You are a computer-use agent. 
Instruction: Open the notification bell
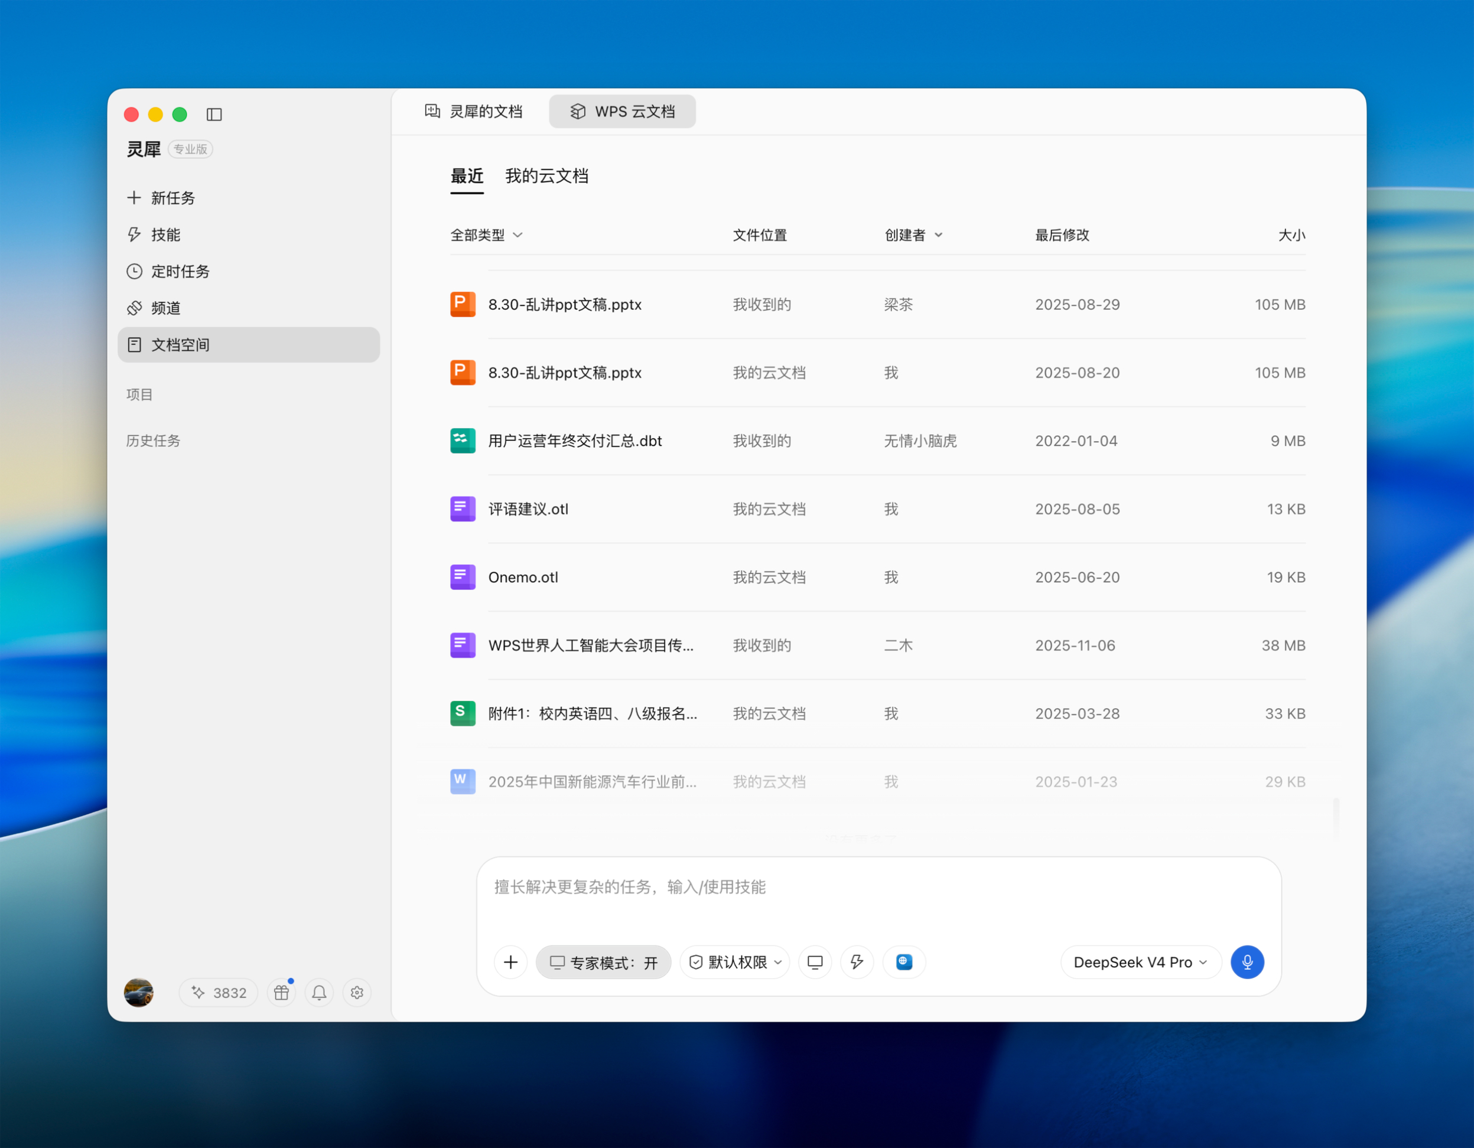319,992
